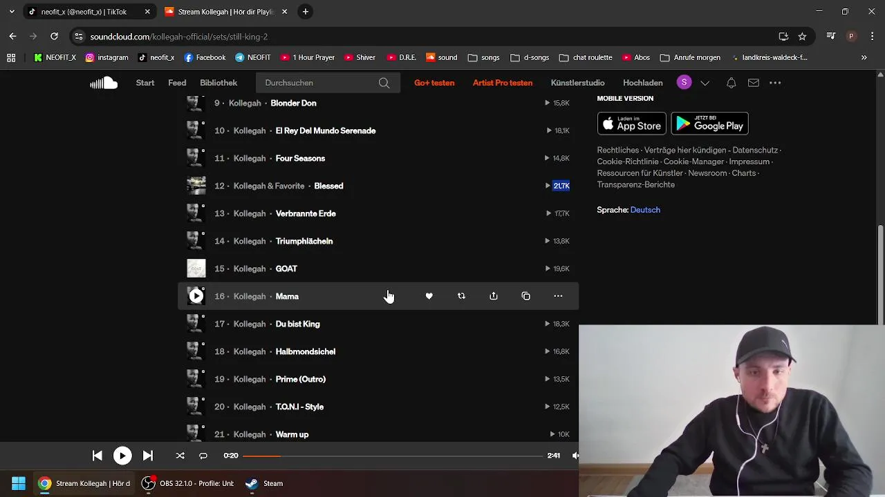Screen dimensions: 885x497
Task: Open the Charts footer link
Action: 744,173
